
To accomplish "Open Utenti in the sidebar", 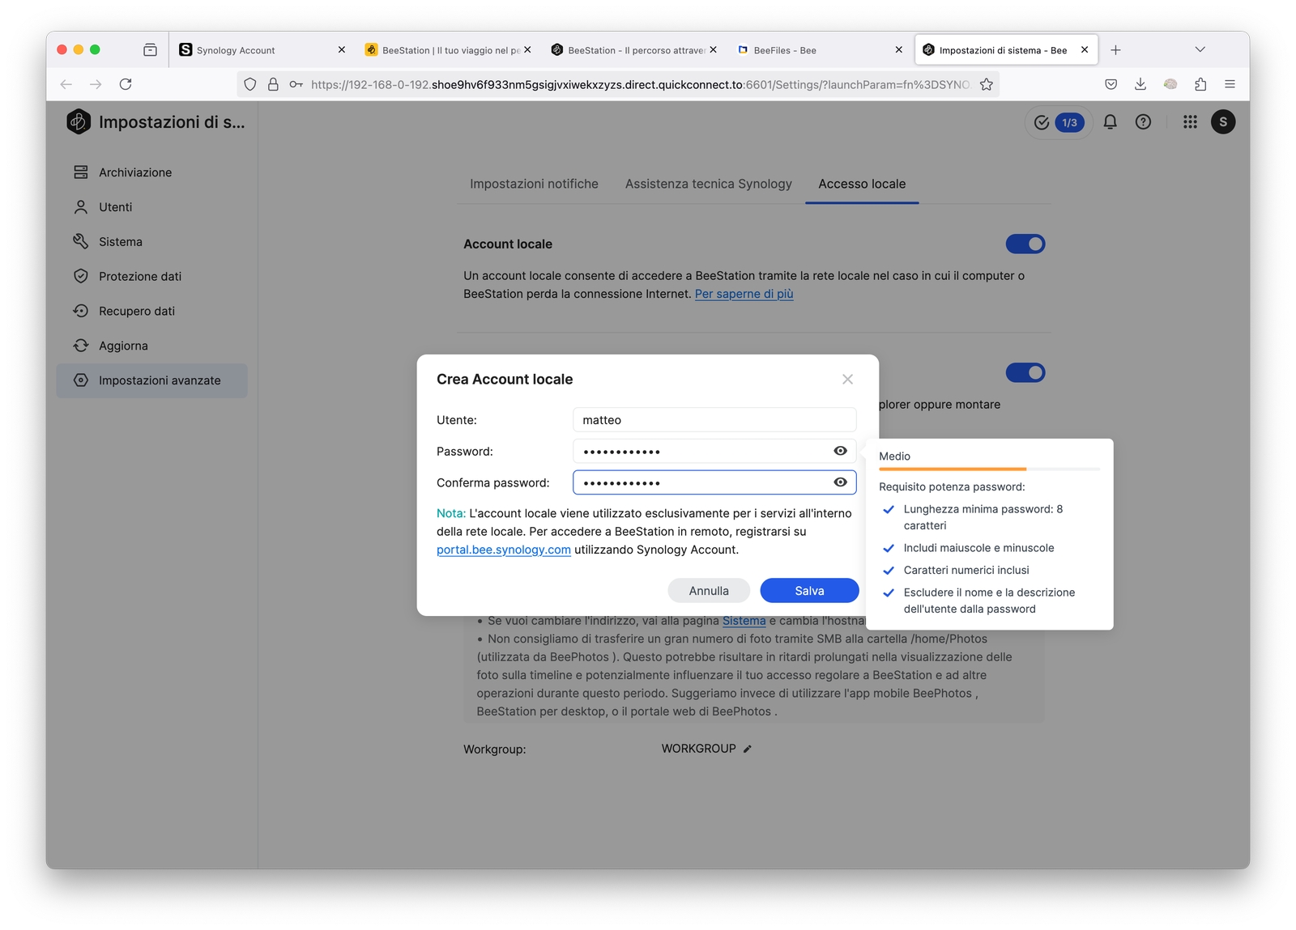I will [151, 207].
